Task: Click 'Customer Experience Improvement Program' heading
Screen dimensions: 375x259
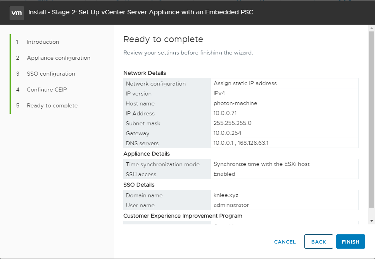Action: pyautogui.click(x=183, y=216)
